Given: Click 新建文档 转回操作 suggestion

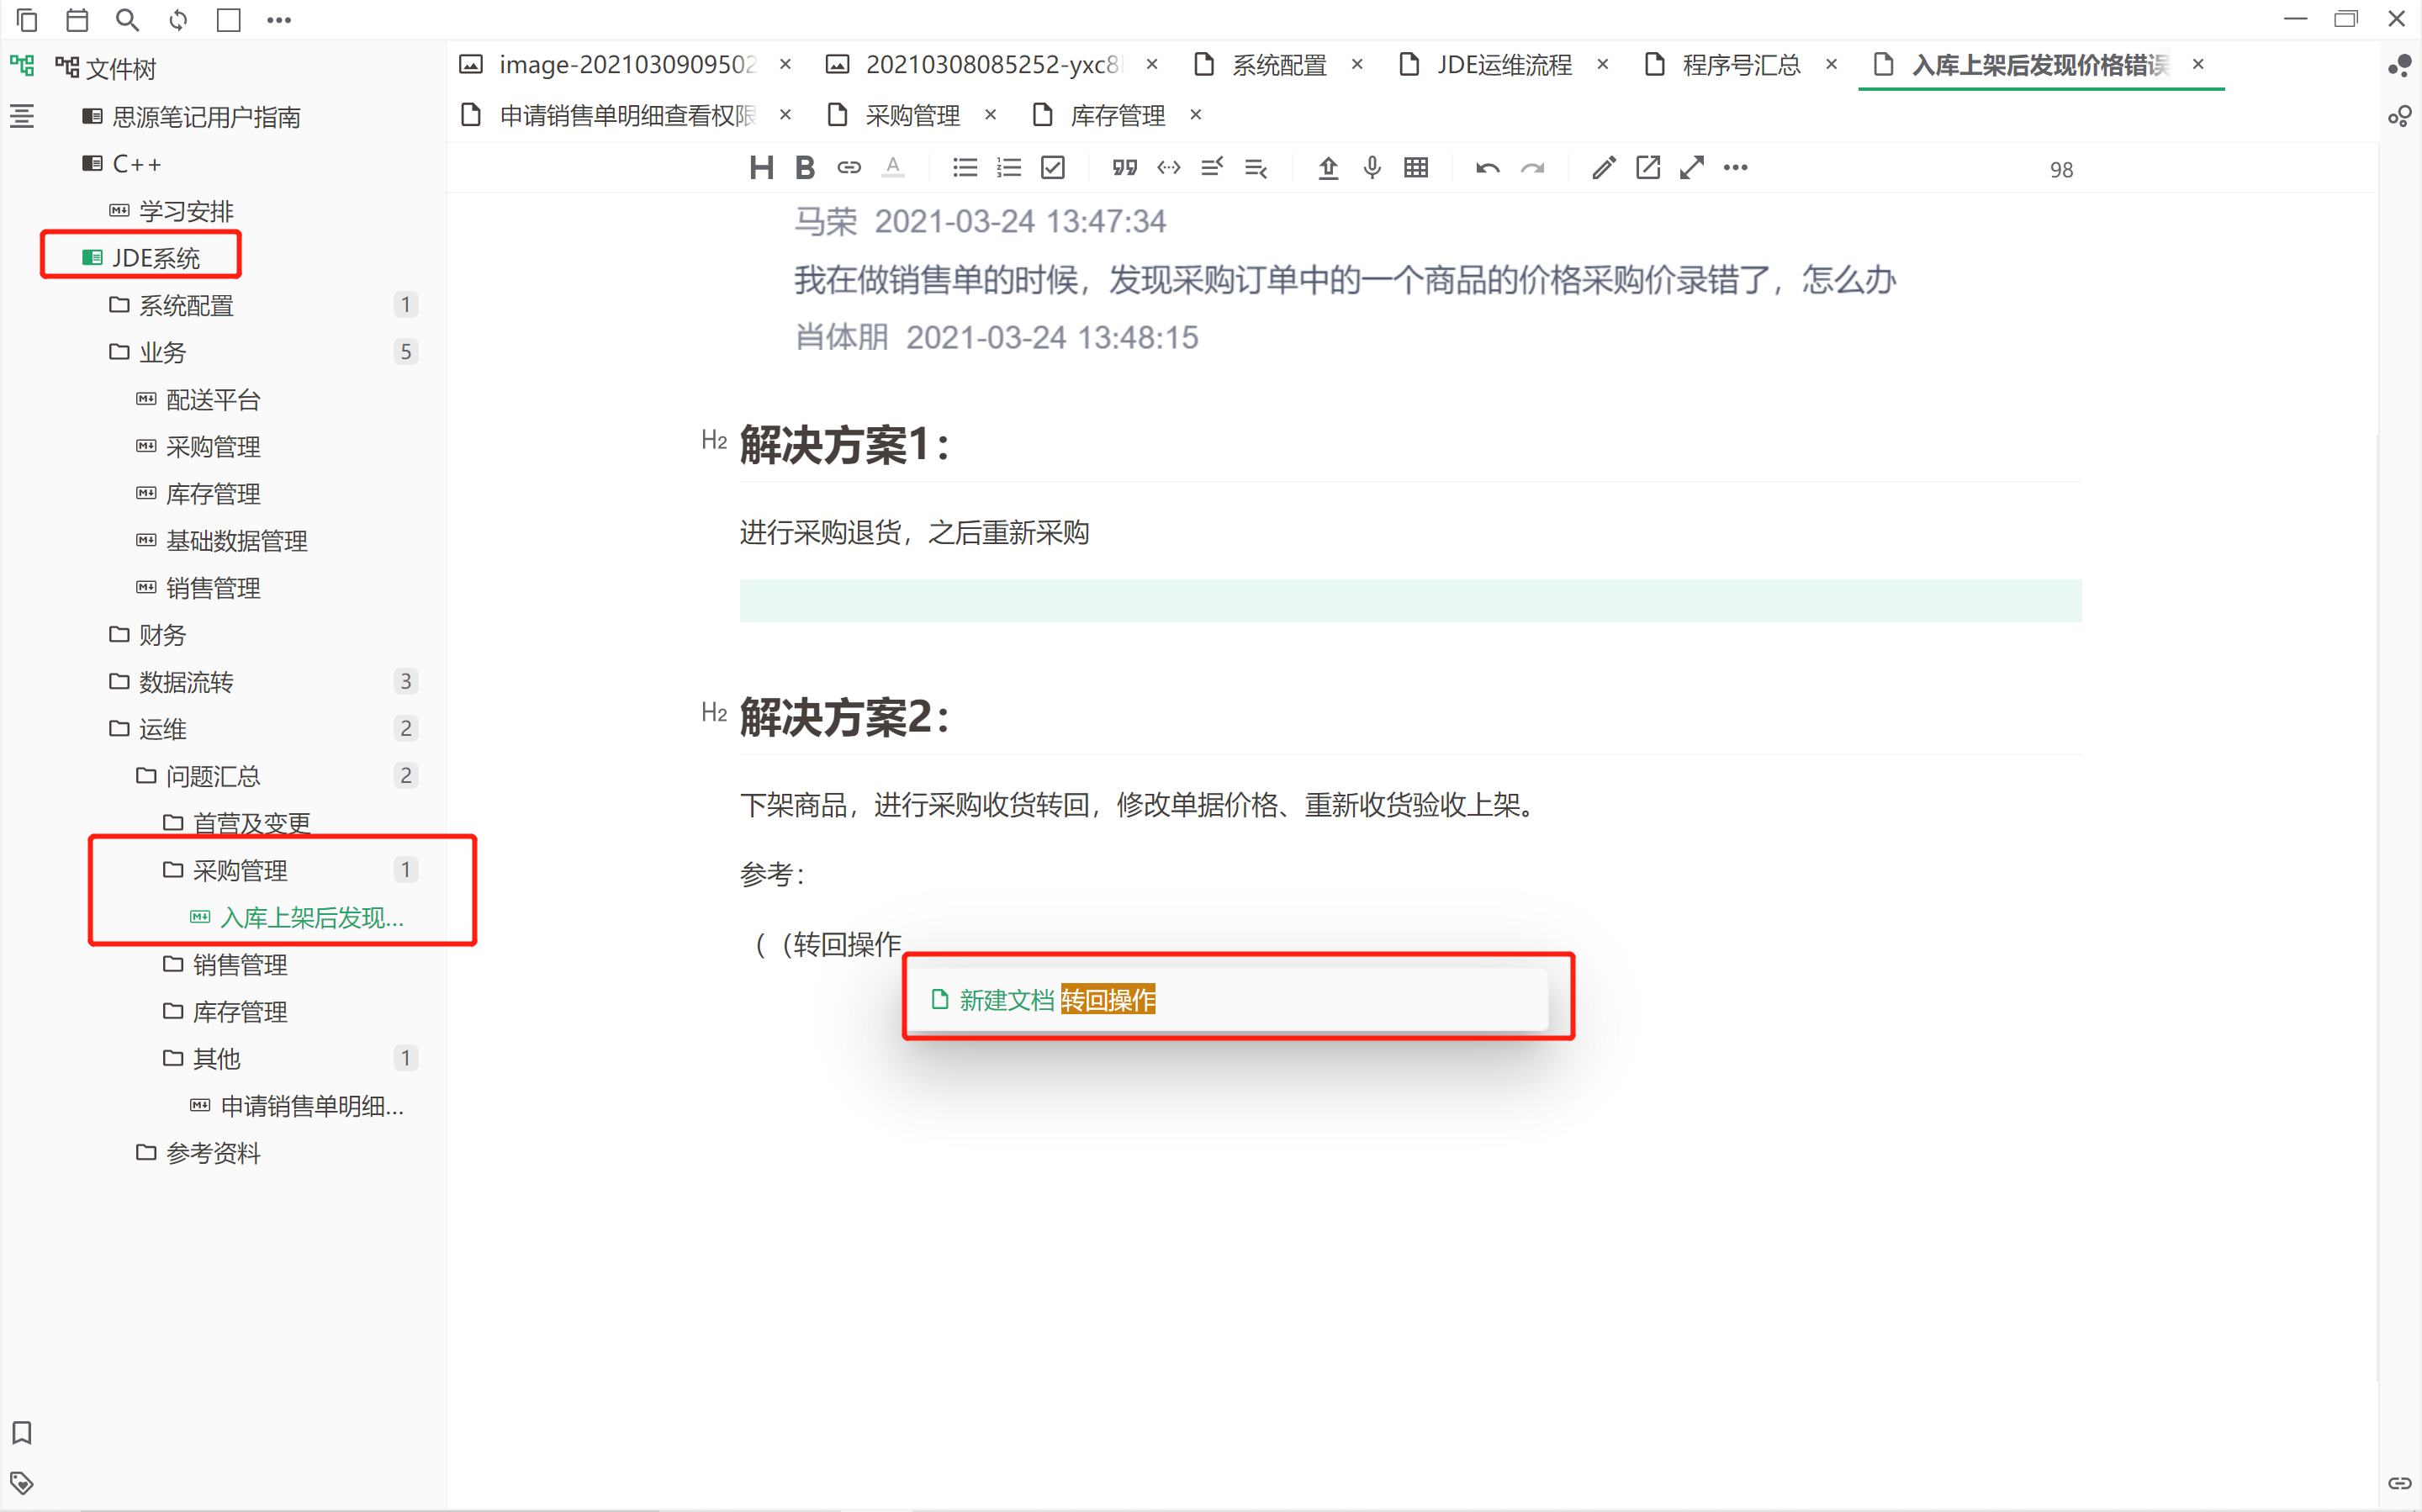Looking at the screenshot, I should pyautogui.click(x=1056, y=999).
